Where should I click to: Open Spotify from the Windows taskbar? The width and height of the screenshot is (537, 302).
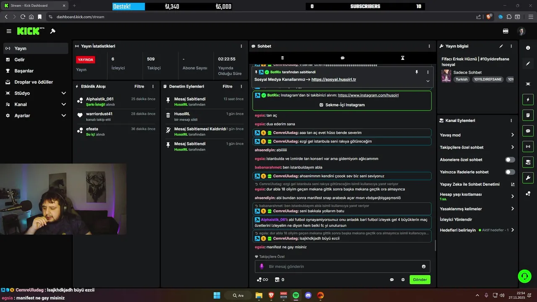[296, 295]
